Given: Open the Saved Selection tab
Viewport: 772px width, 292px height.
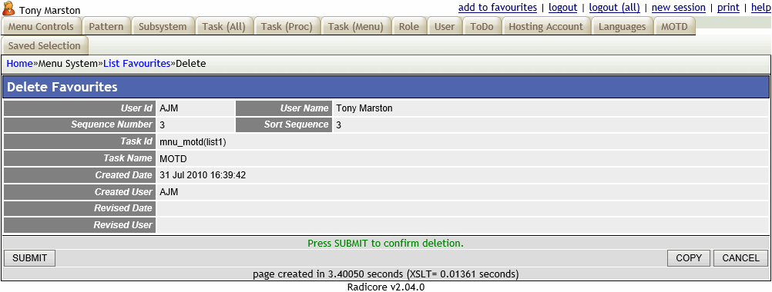Looking at the screenshot, I should (45, 45).
